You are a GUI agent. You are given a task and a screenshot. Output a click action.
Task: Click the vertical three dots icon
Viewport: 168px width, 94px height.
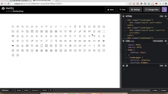pos(94,46)
